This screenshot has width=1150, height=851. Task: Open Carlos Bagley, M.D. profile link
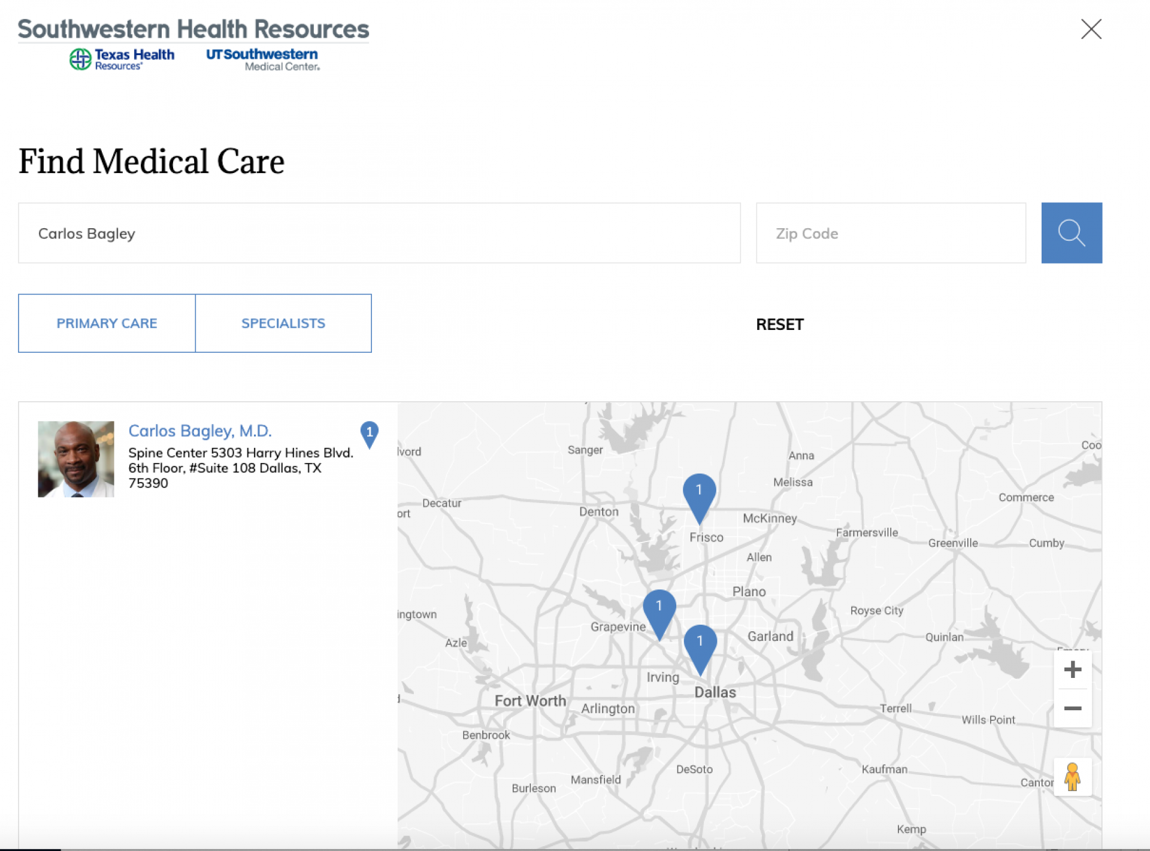(x=200, y=431)
